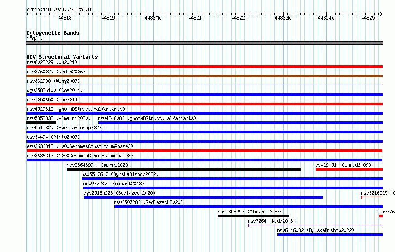The height and width of the screenshot is (252, 395).
Task: Click the brown esv2760029 variant bar
Action: point(204,76)
